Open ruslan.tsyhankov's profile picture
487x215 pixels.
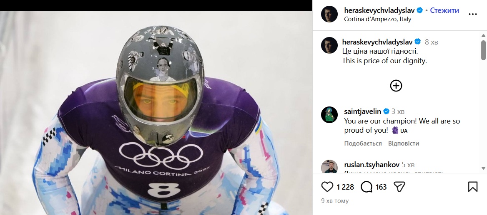[329, 166]
